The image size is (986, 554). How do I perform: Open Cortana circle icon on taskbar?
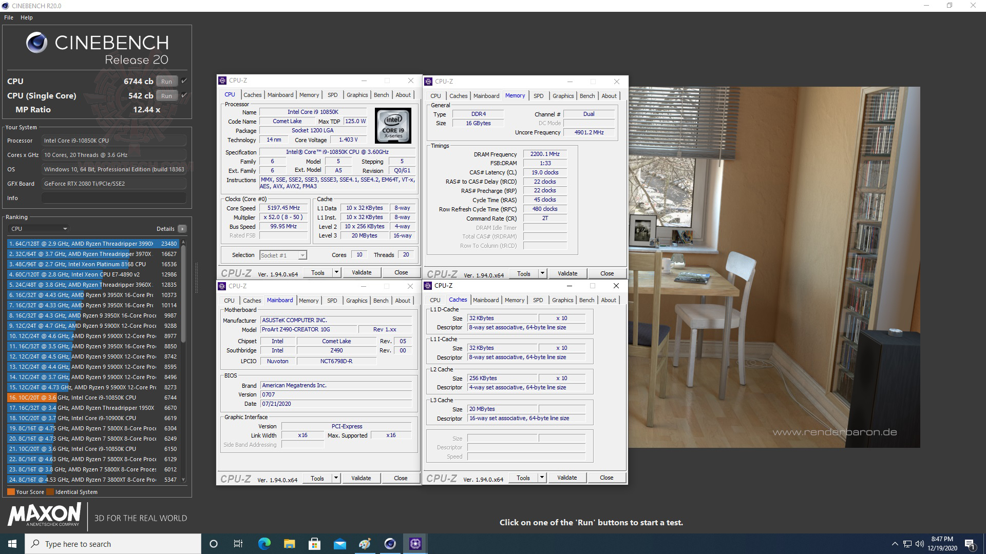click(214, 544)
